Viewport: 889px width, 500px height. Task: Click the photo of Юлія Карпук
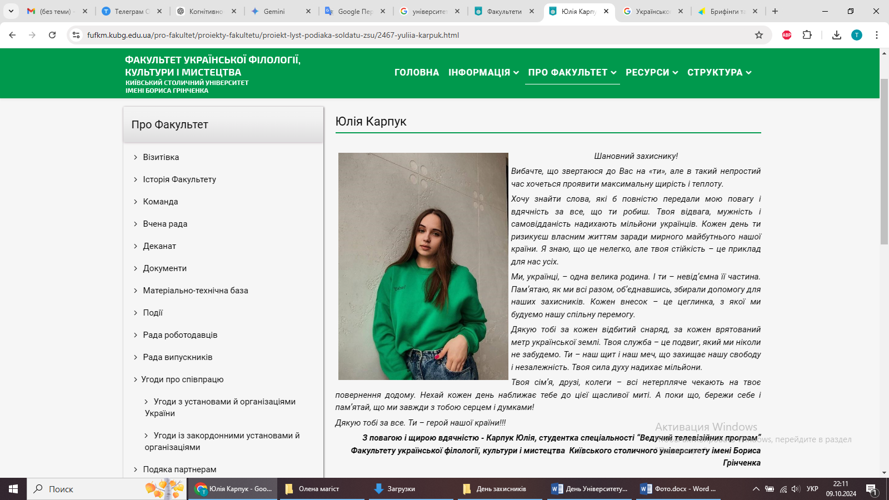coord(423,266)
